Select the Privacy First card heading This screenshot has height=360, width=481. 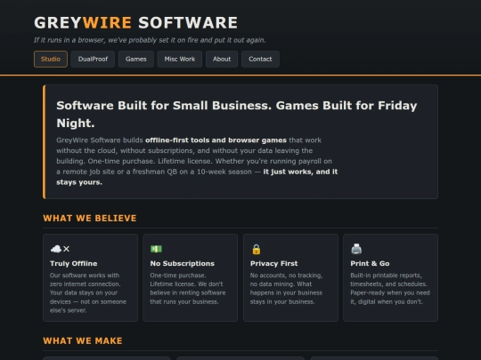pos(274,264)
